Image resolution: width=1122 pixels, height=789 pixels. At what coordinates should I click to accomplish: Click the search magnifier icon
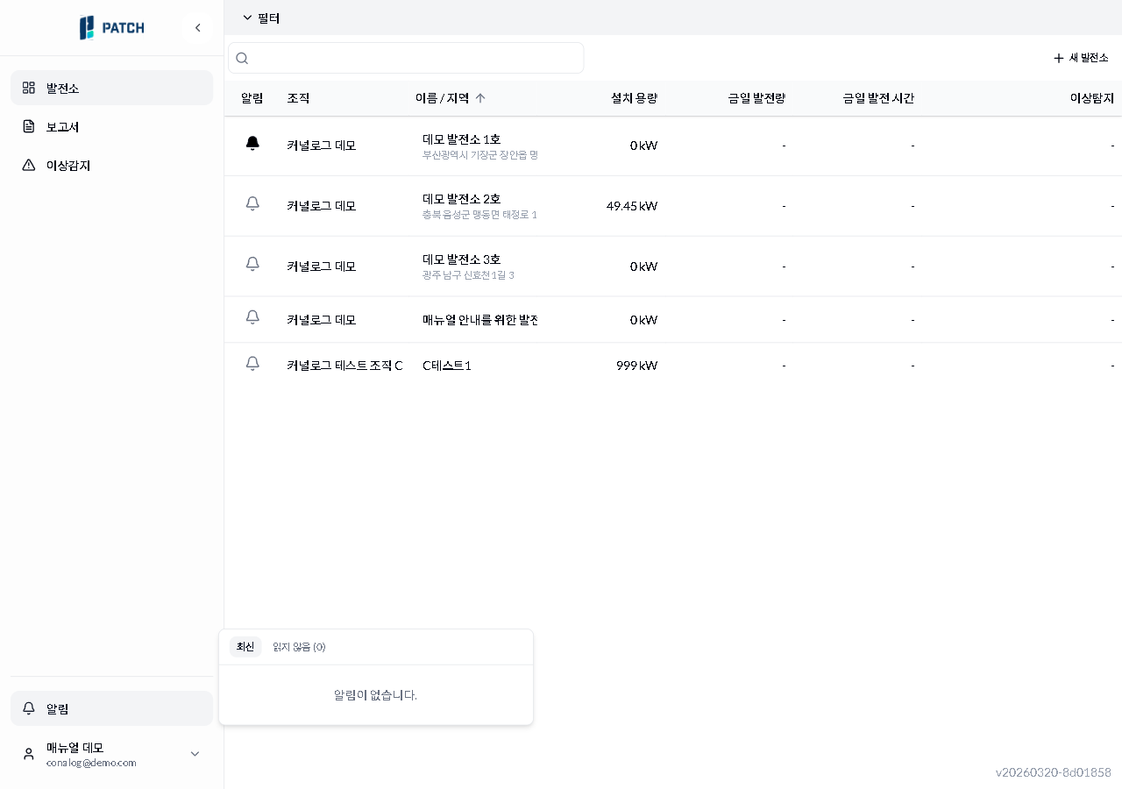pos(242,58)
